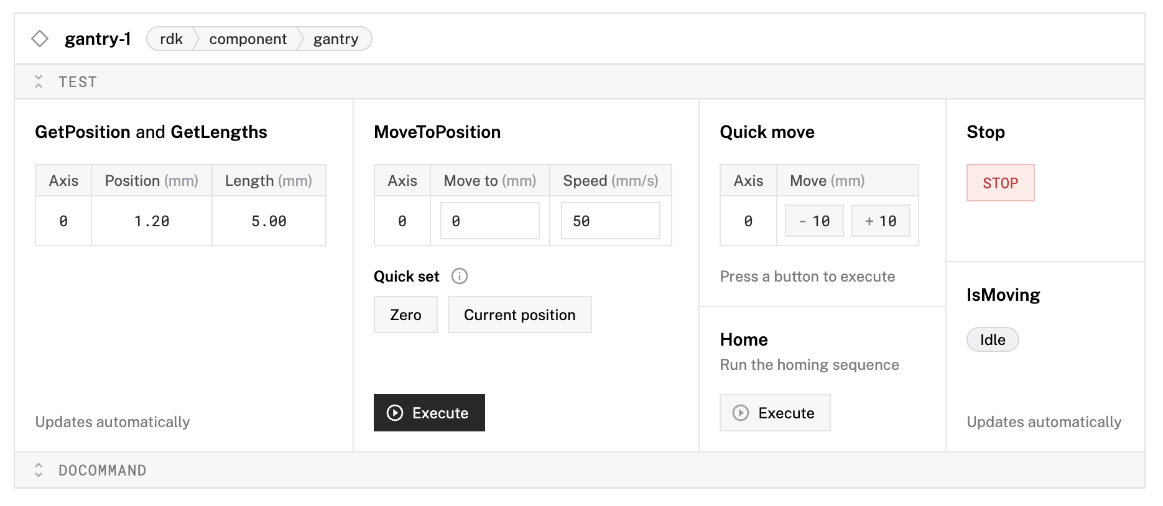1163x506 pixels.
Task: Click the gantry breadcrumb tag
Action: (336, 39)
